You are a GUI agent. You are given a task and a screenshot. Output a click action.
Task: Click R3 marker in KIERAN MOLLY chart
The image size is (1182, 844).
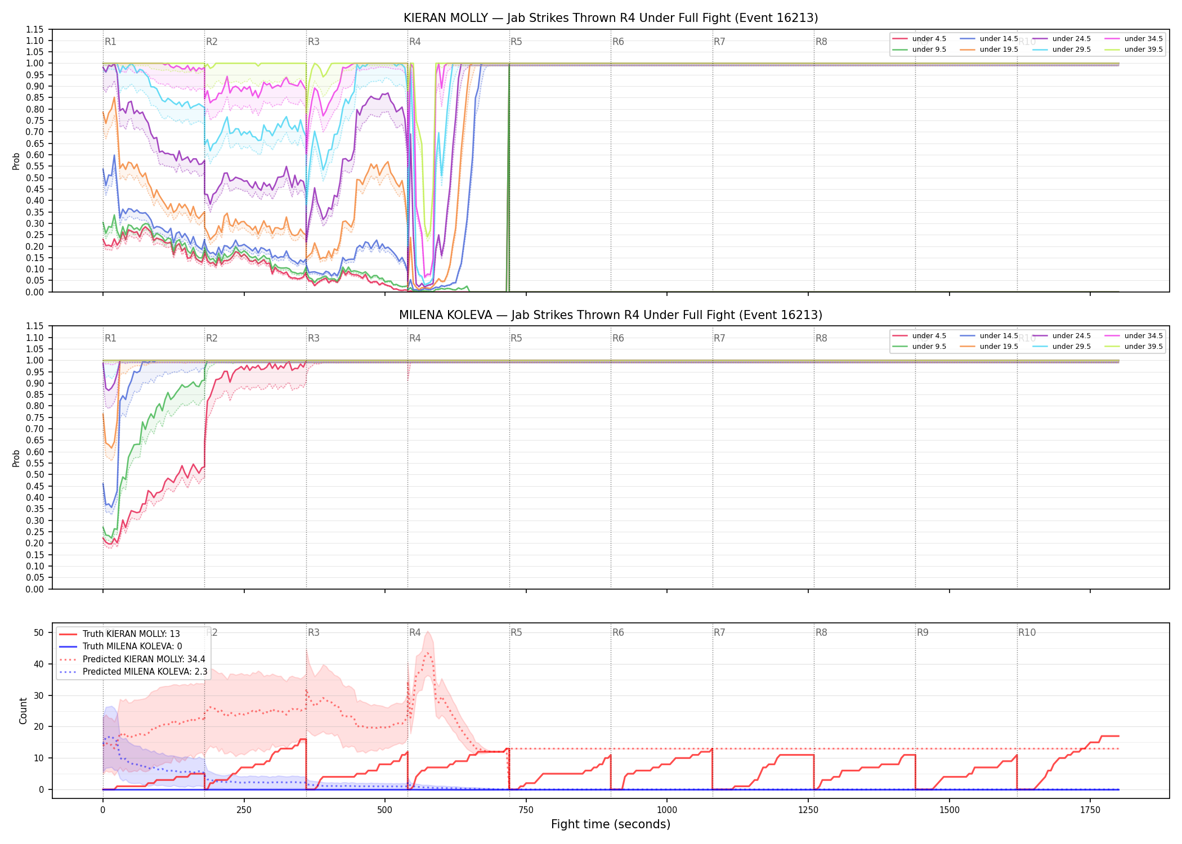[x=314, y=42]
